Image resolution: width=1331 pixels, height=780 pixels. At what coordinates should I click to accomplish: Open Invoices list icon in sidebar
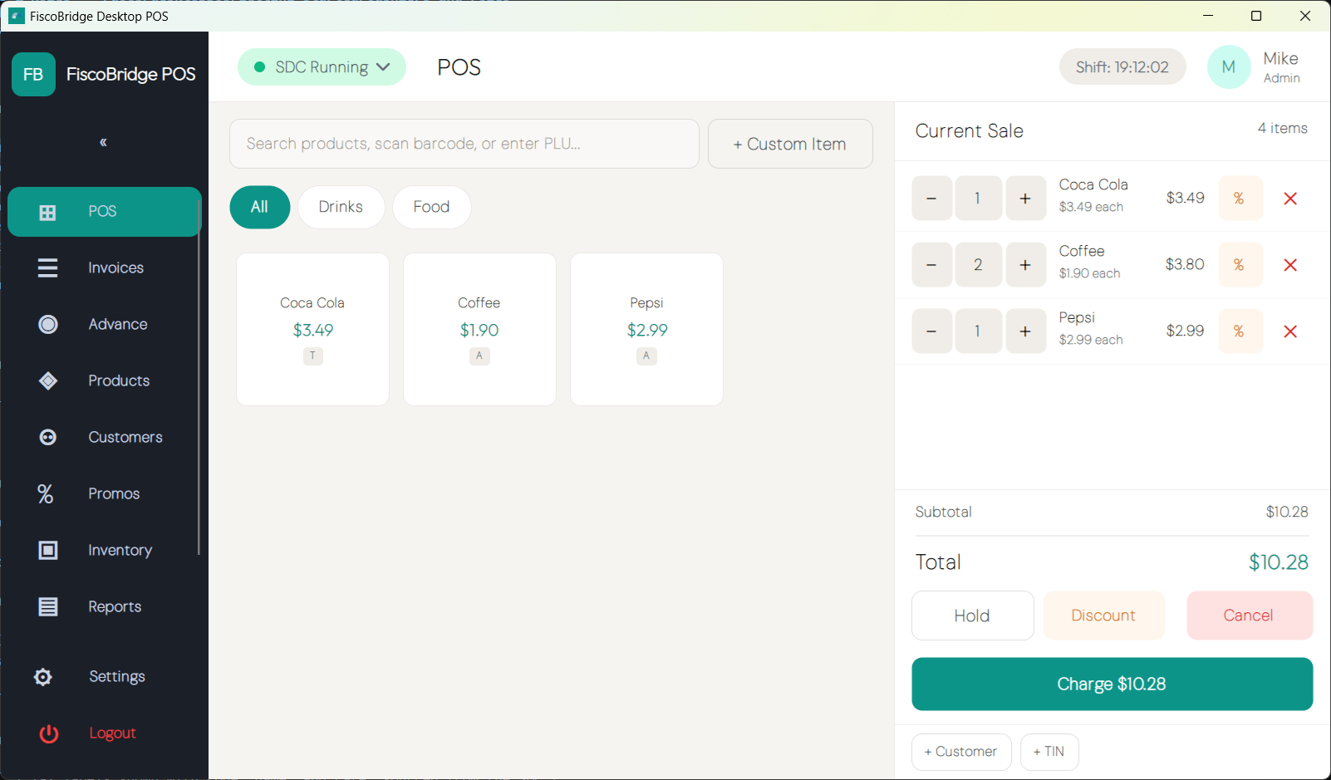coord(48,267)
